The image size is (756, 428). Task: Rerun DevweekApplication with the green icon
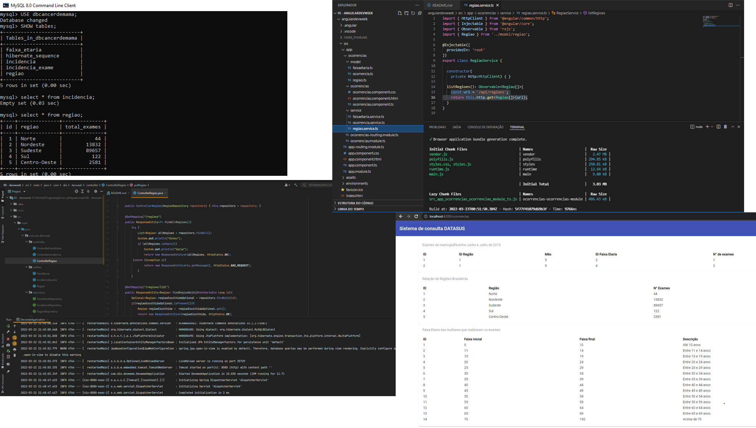8,326
